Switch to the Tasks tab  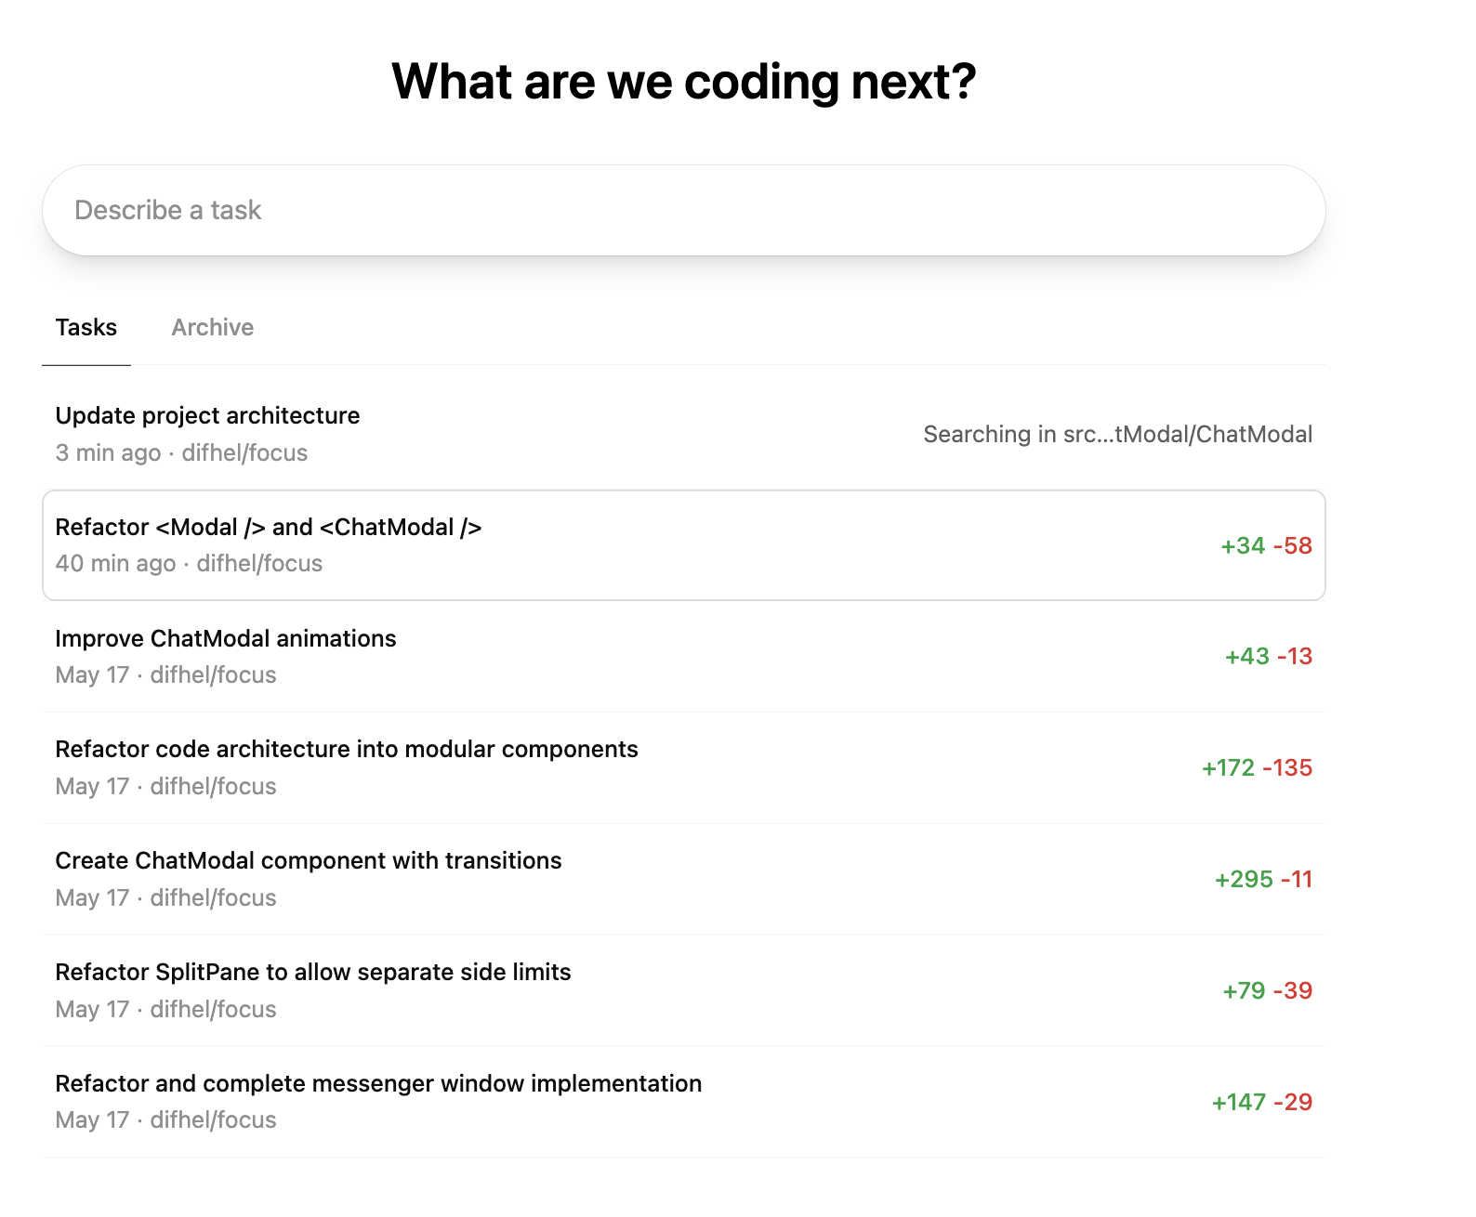click(86, 327)
